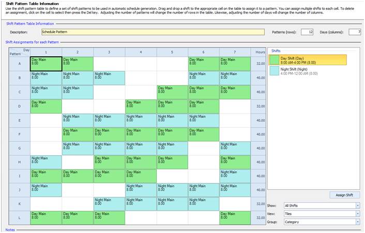The image size is (365, 233).
Task: Click the 32.00 hours total for pattern K
Action: pyautogui.click(x=258, y=204)
